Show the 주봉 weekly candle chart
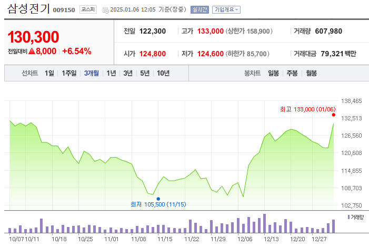 pyautogui.click(x=292, y=73)
